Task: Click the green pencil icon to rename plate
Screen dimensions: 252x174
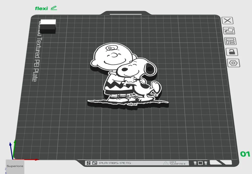Action: pyautogui.click(x=54, y=8)
